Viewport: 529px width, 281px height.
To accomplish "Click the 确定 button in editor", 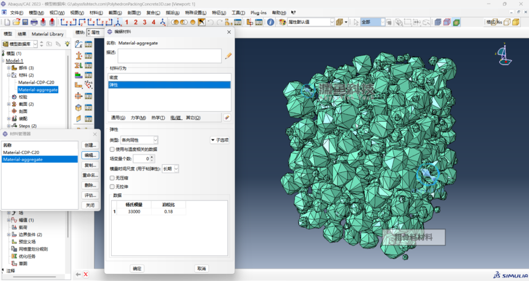I will [x=137, y=269].
